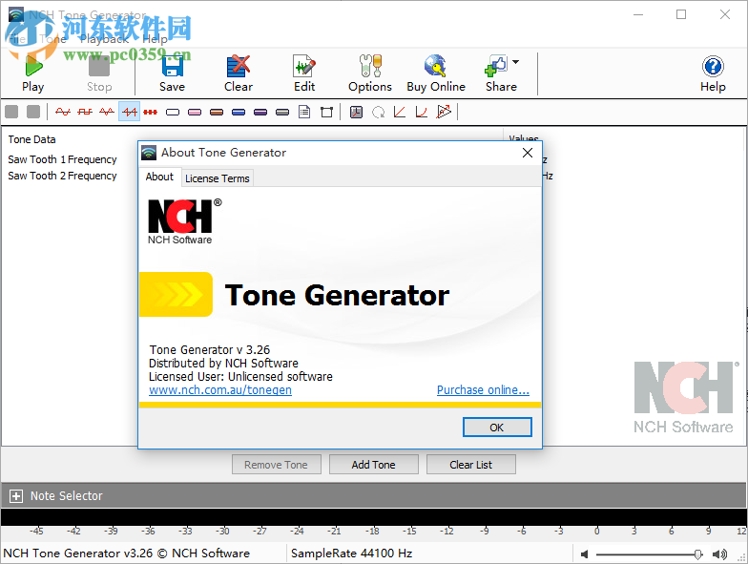The height and width of the screenshot is (564, 748).
Task: Click the Tone Data column header
Action: click(32, 139)
